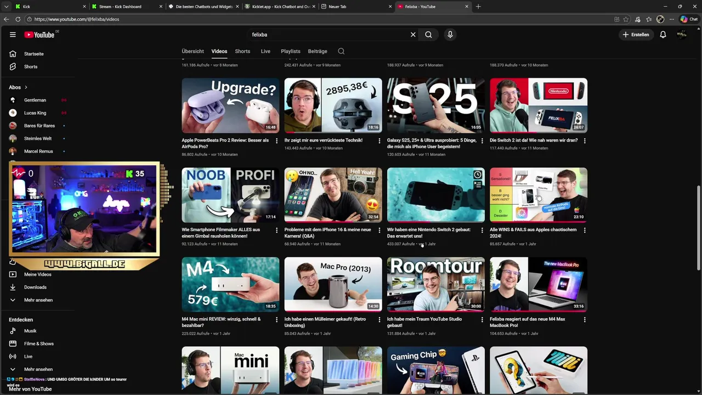This screenshot has height=395, width=702.
Task: Open the account avatar menu
Action: 682,35
